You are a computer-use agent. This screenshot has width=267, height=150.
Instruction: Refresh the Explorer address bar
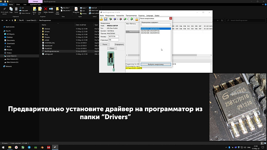click(222, 21)
